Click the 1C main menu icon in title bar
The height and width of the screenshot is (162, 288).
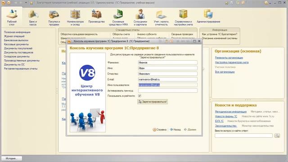click(3, 3)
